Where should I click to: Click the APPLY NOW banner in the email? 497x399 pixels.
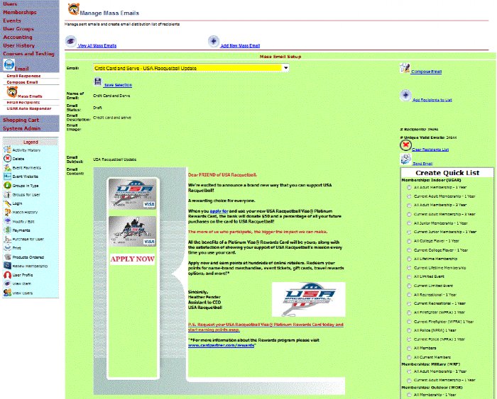click(x=133, y=259)
